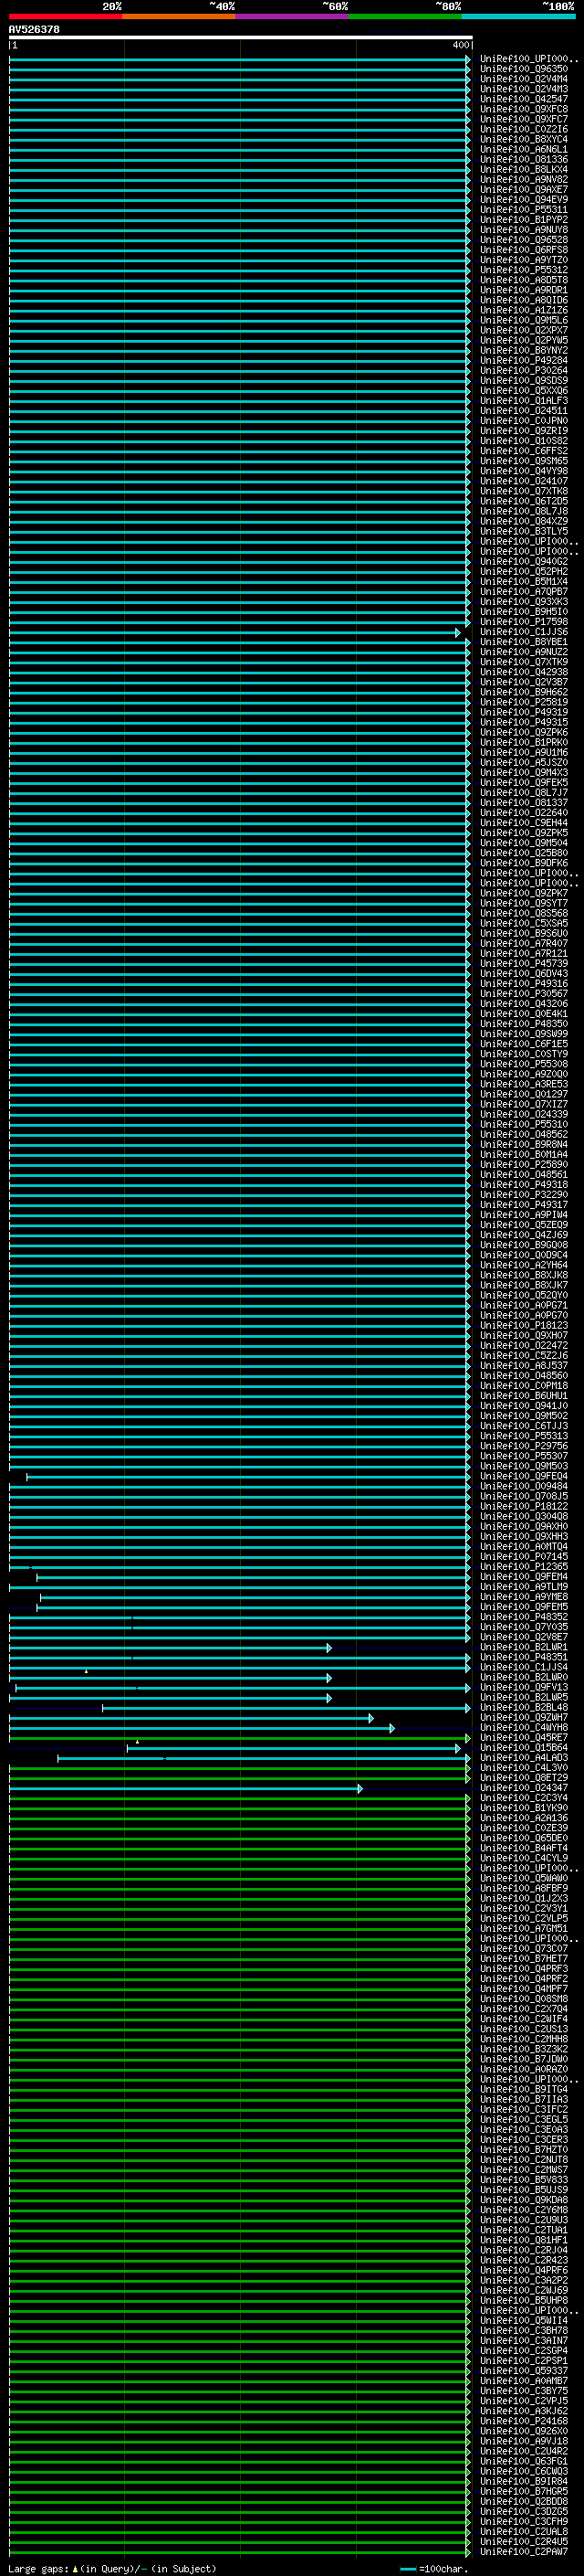Select hit label UniRef100_P12365
584x2576 pixels.
click(x=524, y=1567)
